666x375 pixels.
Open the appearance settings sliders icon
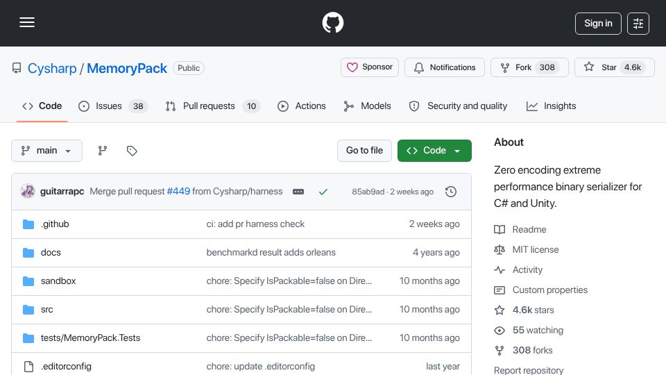[638, 24]
